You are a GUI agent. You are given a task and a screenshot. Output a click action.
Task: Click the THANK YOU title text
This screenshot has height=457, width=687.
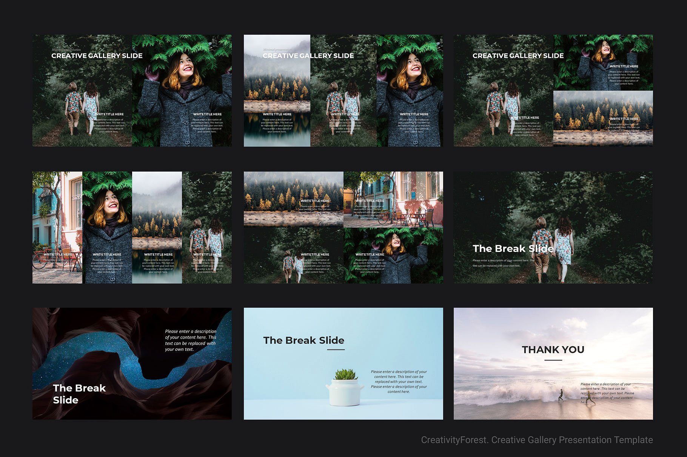pyautogui.click(x=553, y=350)
